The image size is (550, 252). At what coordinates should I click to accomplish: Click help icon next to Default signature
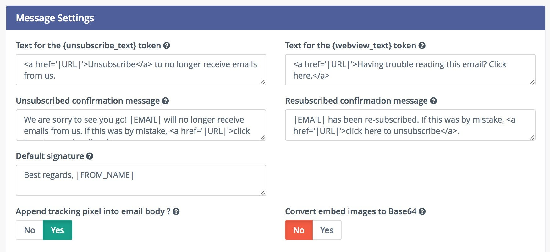[x=90, y=156]
